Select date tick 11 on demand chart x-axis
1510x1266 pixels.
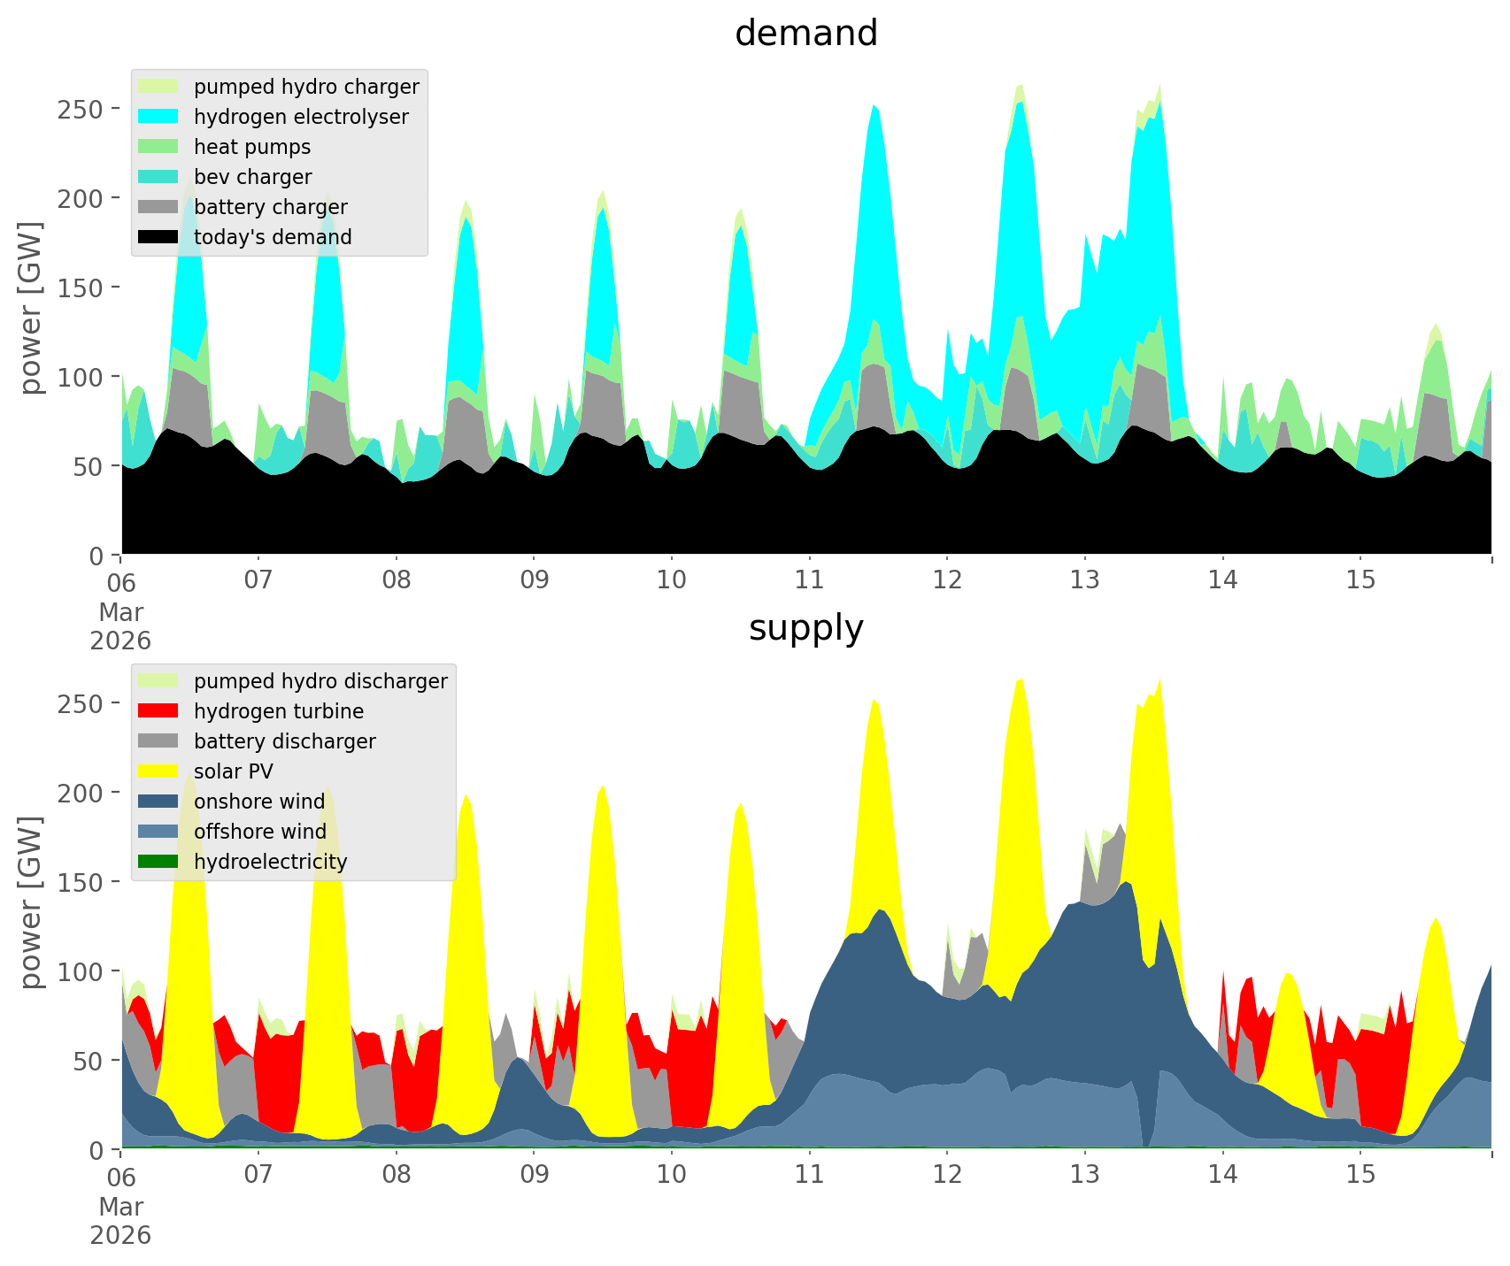(x=809, y=580)
